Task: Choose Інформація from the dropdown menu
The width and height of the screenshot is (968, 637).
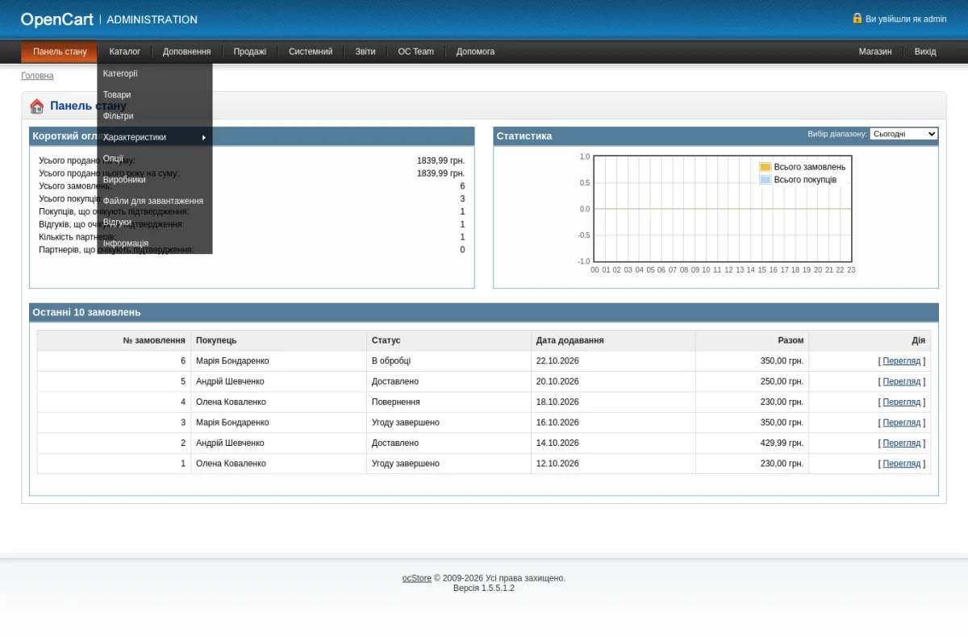Action: tap(155, 244)
